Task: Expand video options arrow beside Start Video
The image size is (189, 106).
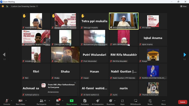Action: (26, 101)
